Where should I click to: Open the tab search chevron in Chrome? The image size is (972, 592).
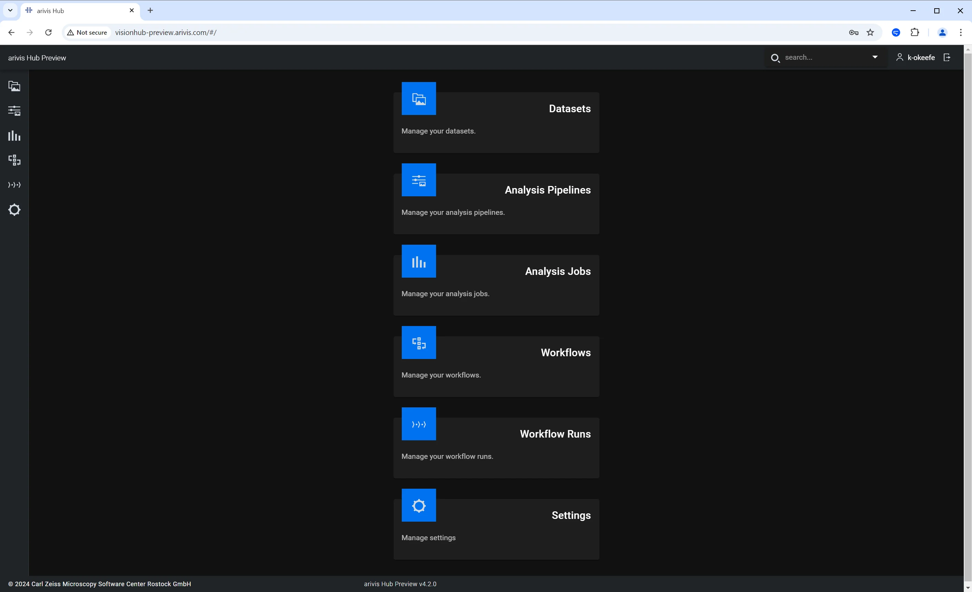click(x=10, y=10)
